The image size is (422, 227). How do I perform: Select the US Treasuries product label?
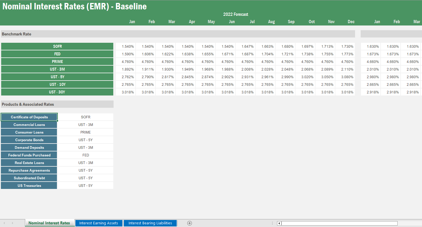29,185
